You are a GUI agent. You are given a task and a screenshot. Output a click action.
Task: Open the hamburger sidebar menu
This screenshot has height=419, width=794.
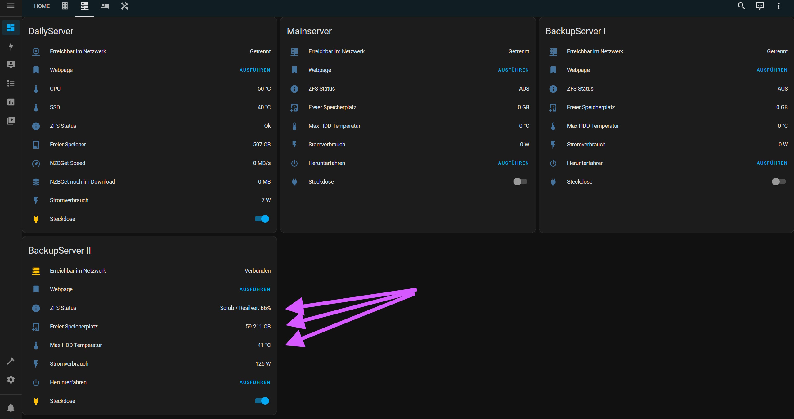(x=11, y=6)
